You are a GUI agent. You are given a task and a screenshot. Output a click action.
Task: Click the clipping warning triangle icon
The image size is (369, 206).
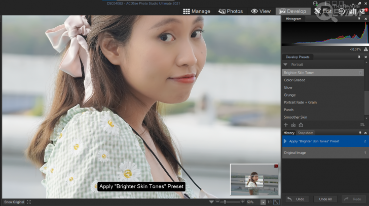366,49
